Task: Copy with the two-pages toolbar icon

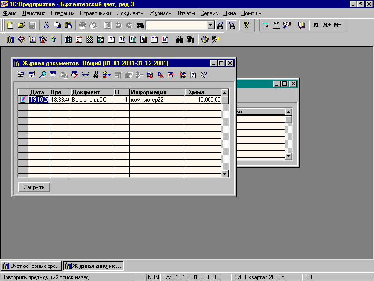Action: [57, 25]
